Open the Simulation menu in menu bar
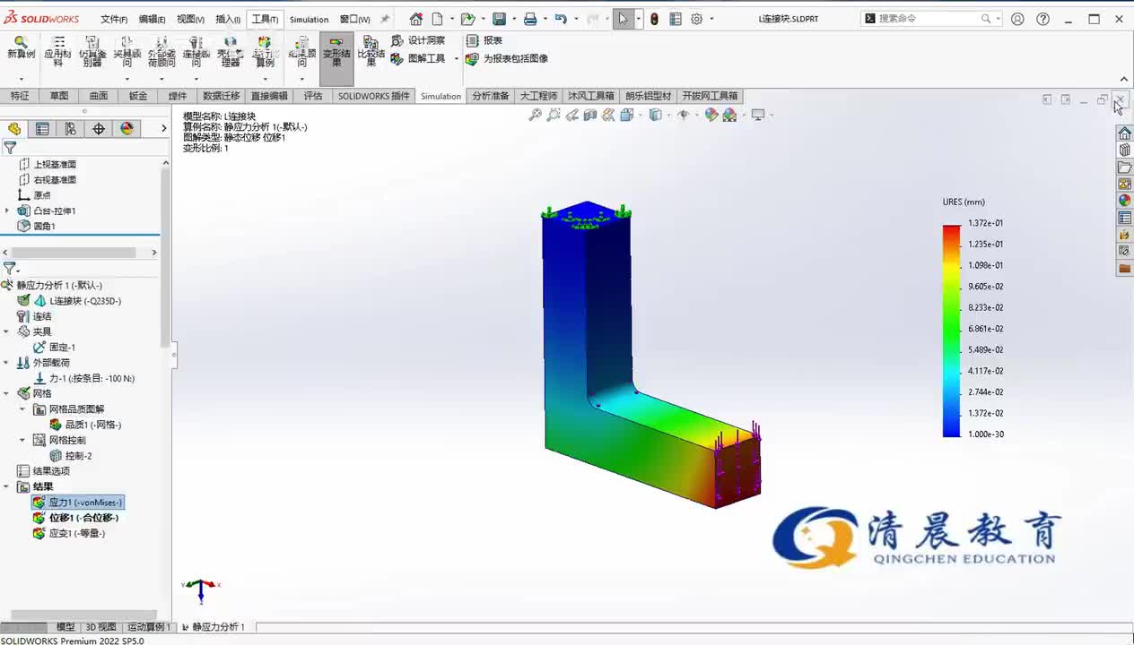1134x645 pixels. pos(309,19)
